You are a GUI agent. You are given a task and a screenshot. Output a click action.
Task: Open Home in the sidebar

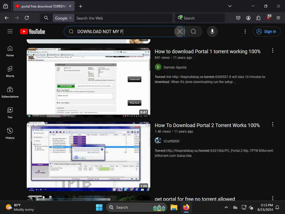click(x=10, y=51)
